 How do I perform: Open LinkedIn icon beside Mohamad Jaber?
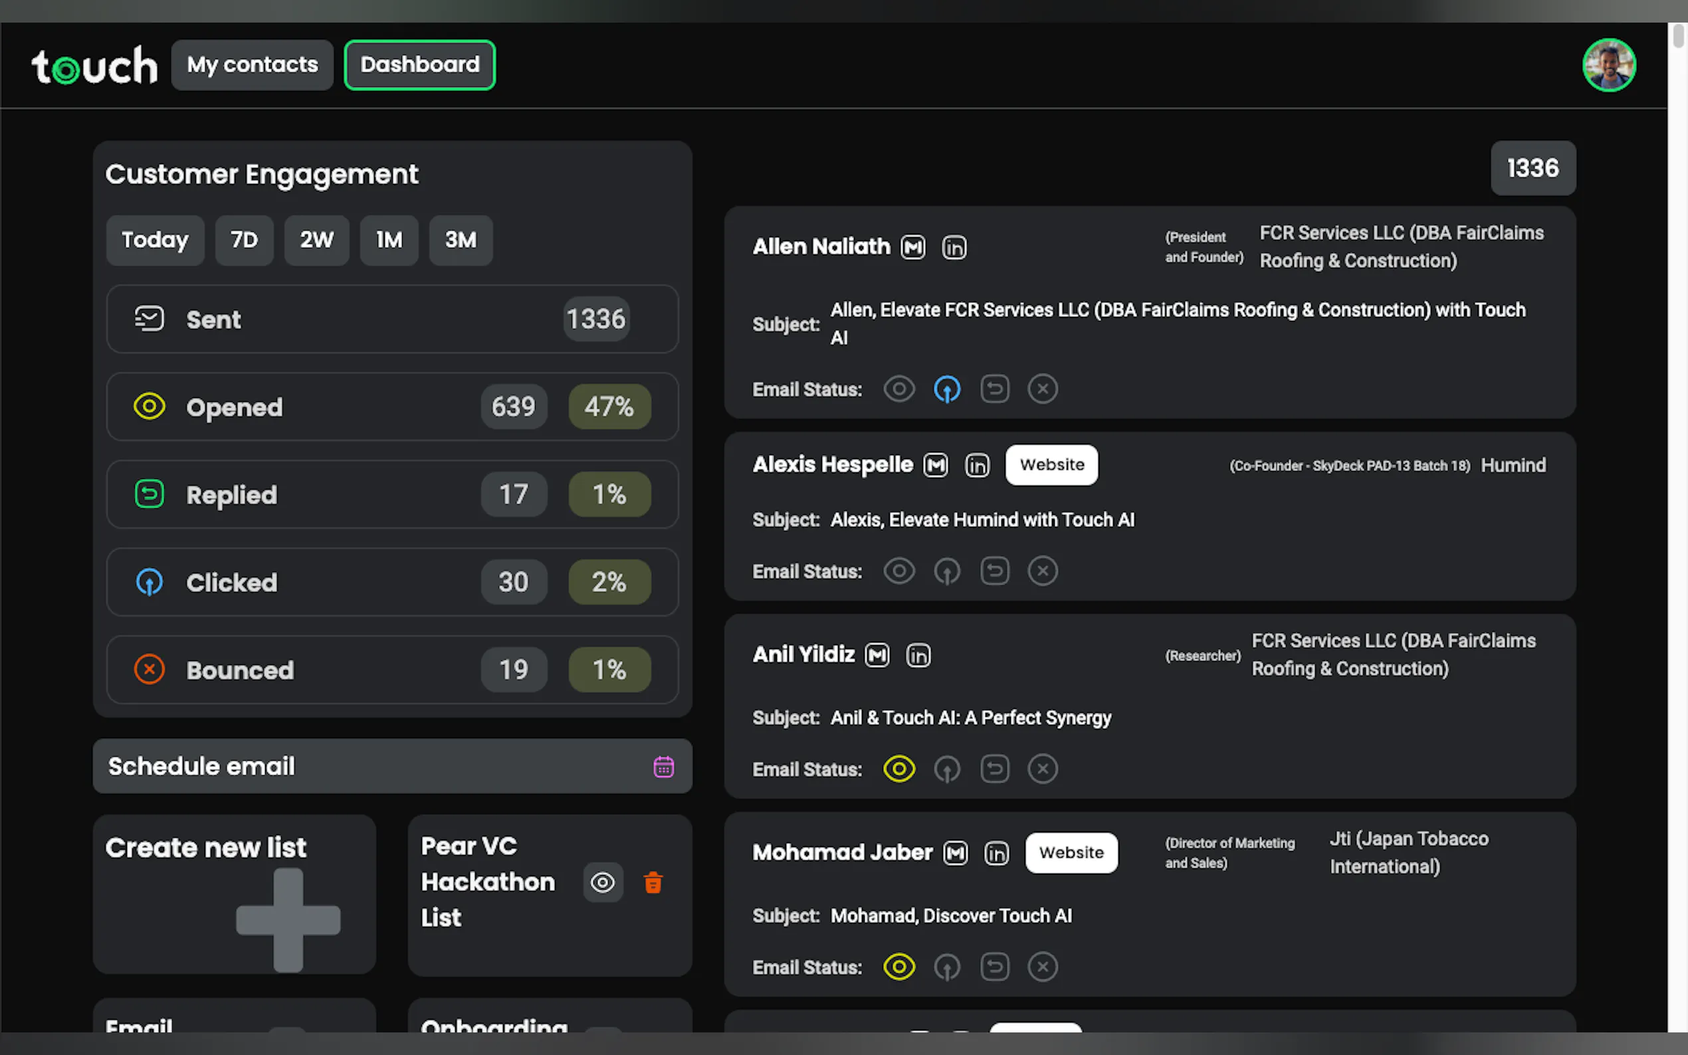(x=996, y=852)
